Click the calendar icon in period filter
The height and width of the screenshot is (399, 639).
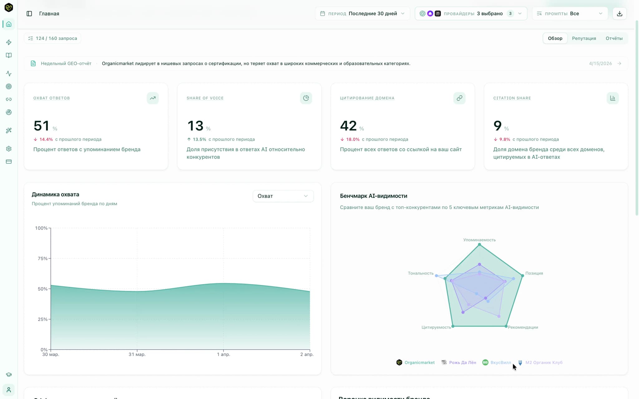pyautogui.click(x=323, y=14)
